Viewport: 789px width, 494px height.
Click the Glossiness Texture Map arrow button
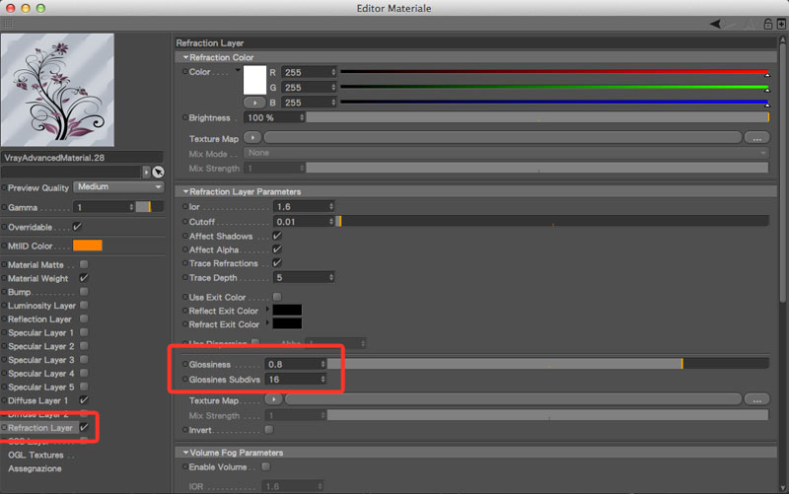click(275, 400)
